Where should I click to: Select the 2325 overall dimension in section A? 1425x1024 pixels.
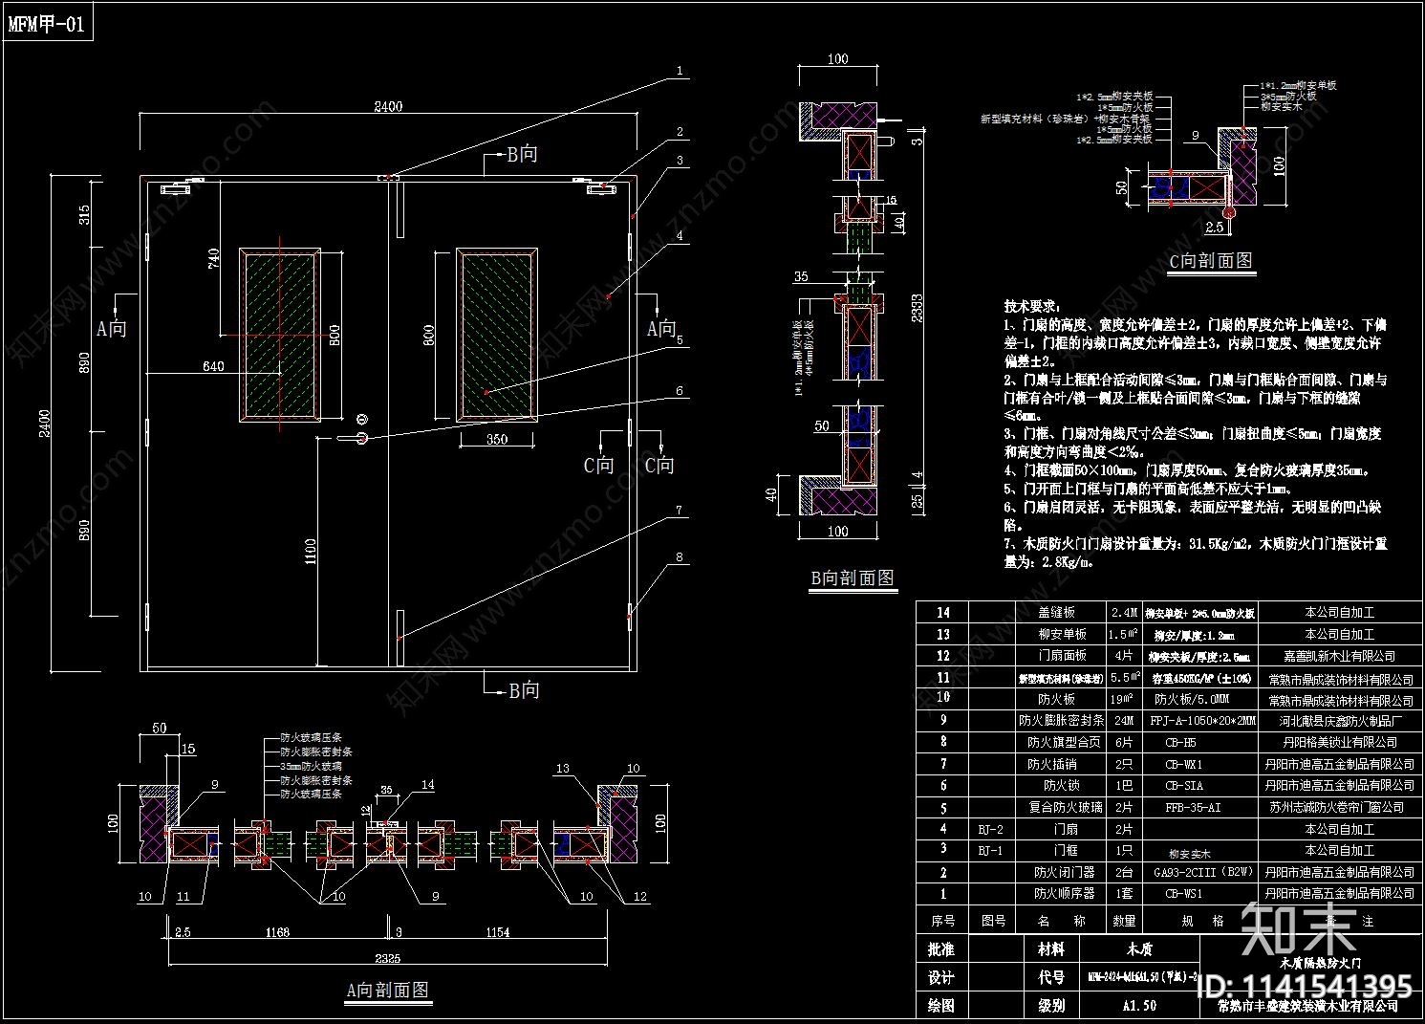point(387,957)
